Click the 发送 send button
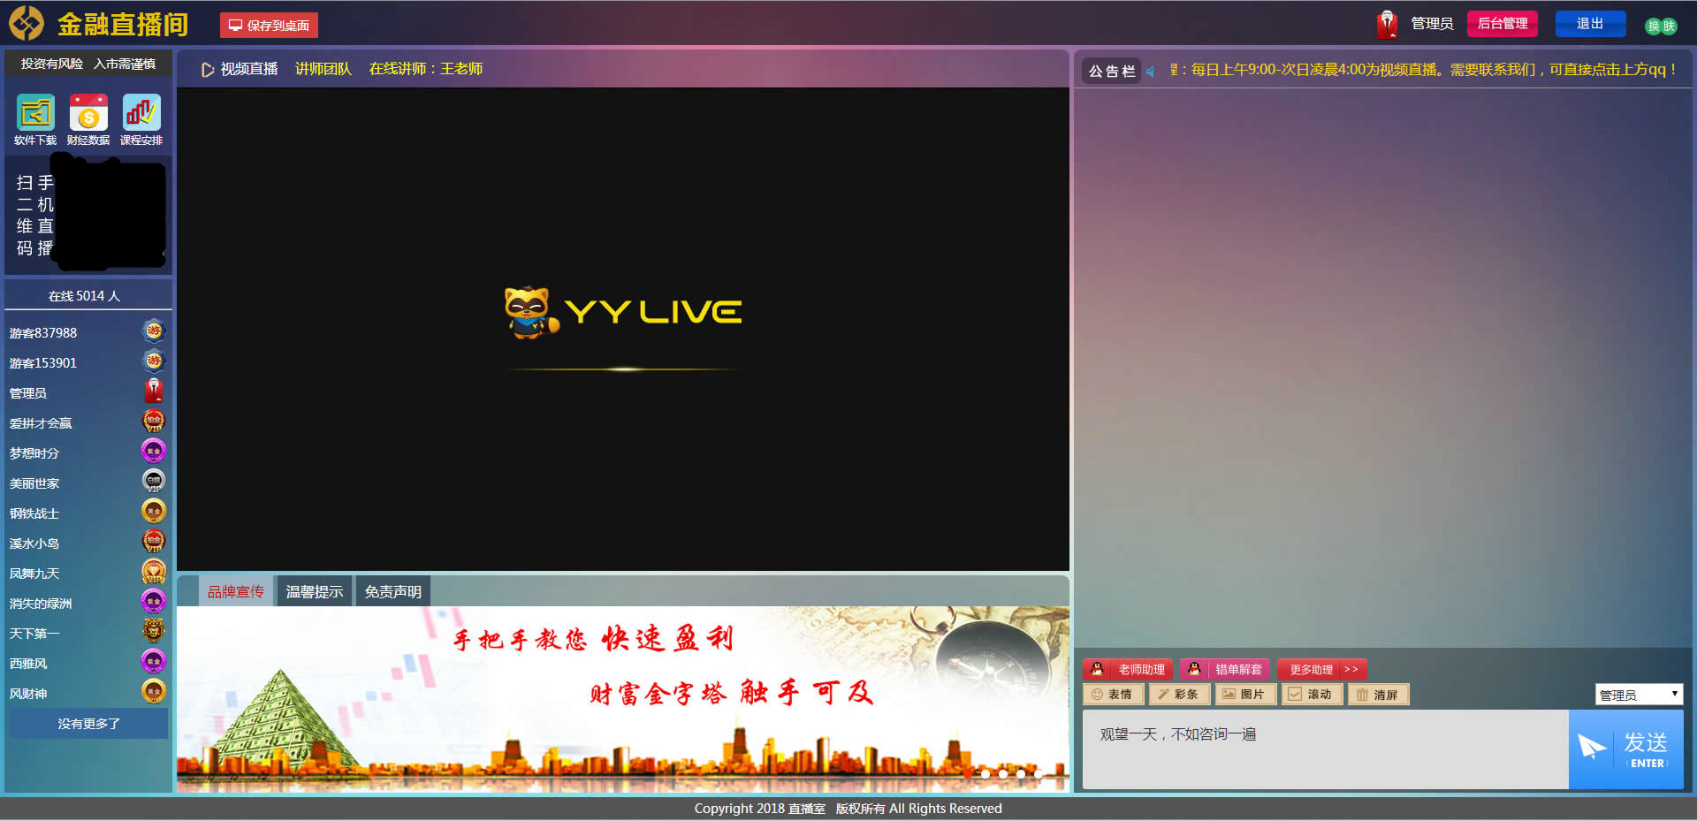Screen dimensions: 1697x821 [1625, 749]
